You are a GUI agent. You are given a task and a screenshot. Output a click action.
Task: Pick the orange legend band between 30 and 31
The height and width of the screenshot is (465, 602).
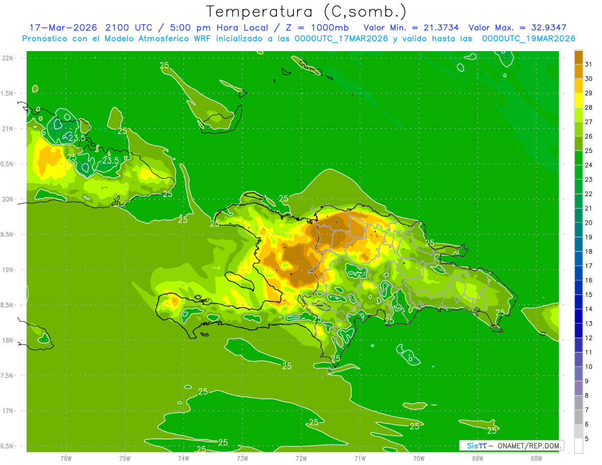pos(578,71)
